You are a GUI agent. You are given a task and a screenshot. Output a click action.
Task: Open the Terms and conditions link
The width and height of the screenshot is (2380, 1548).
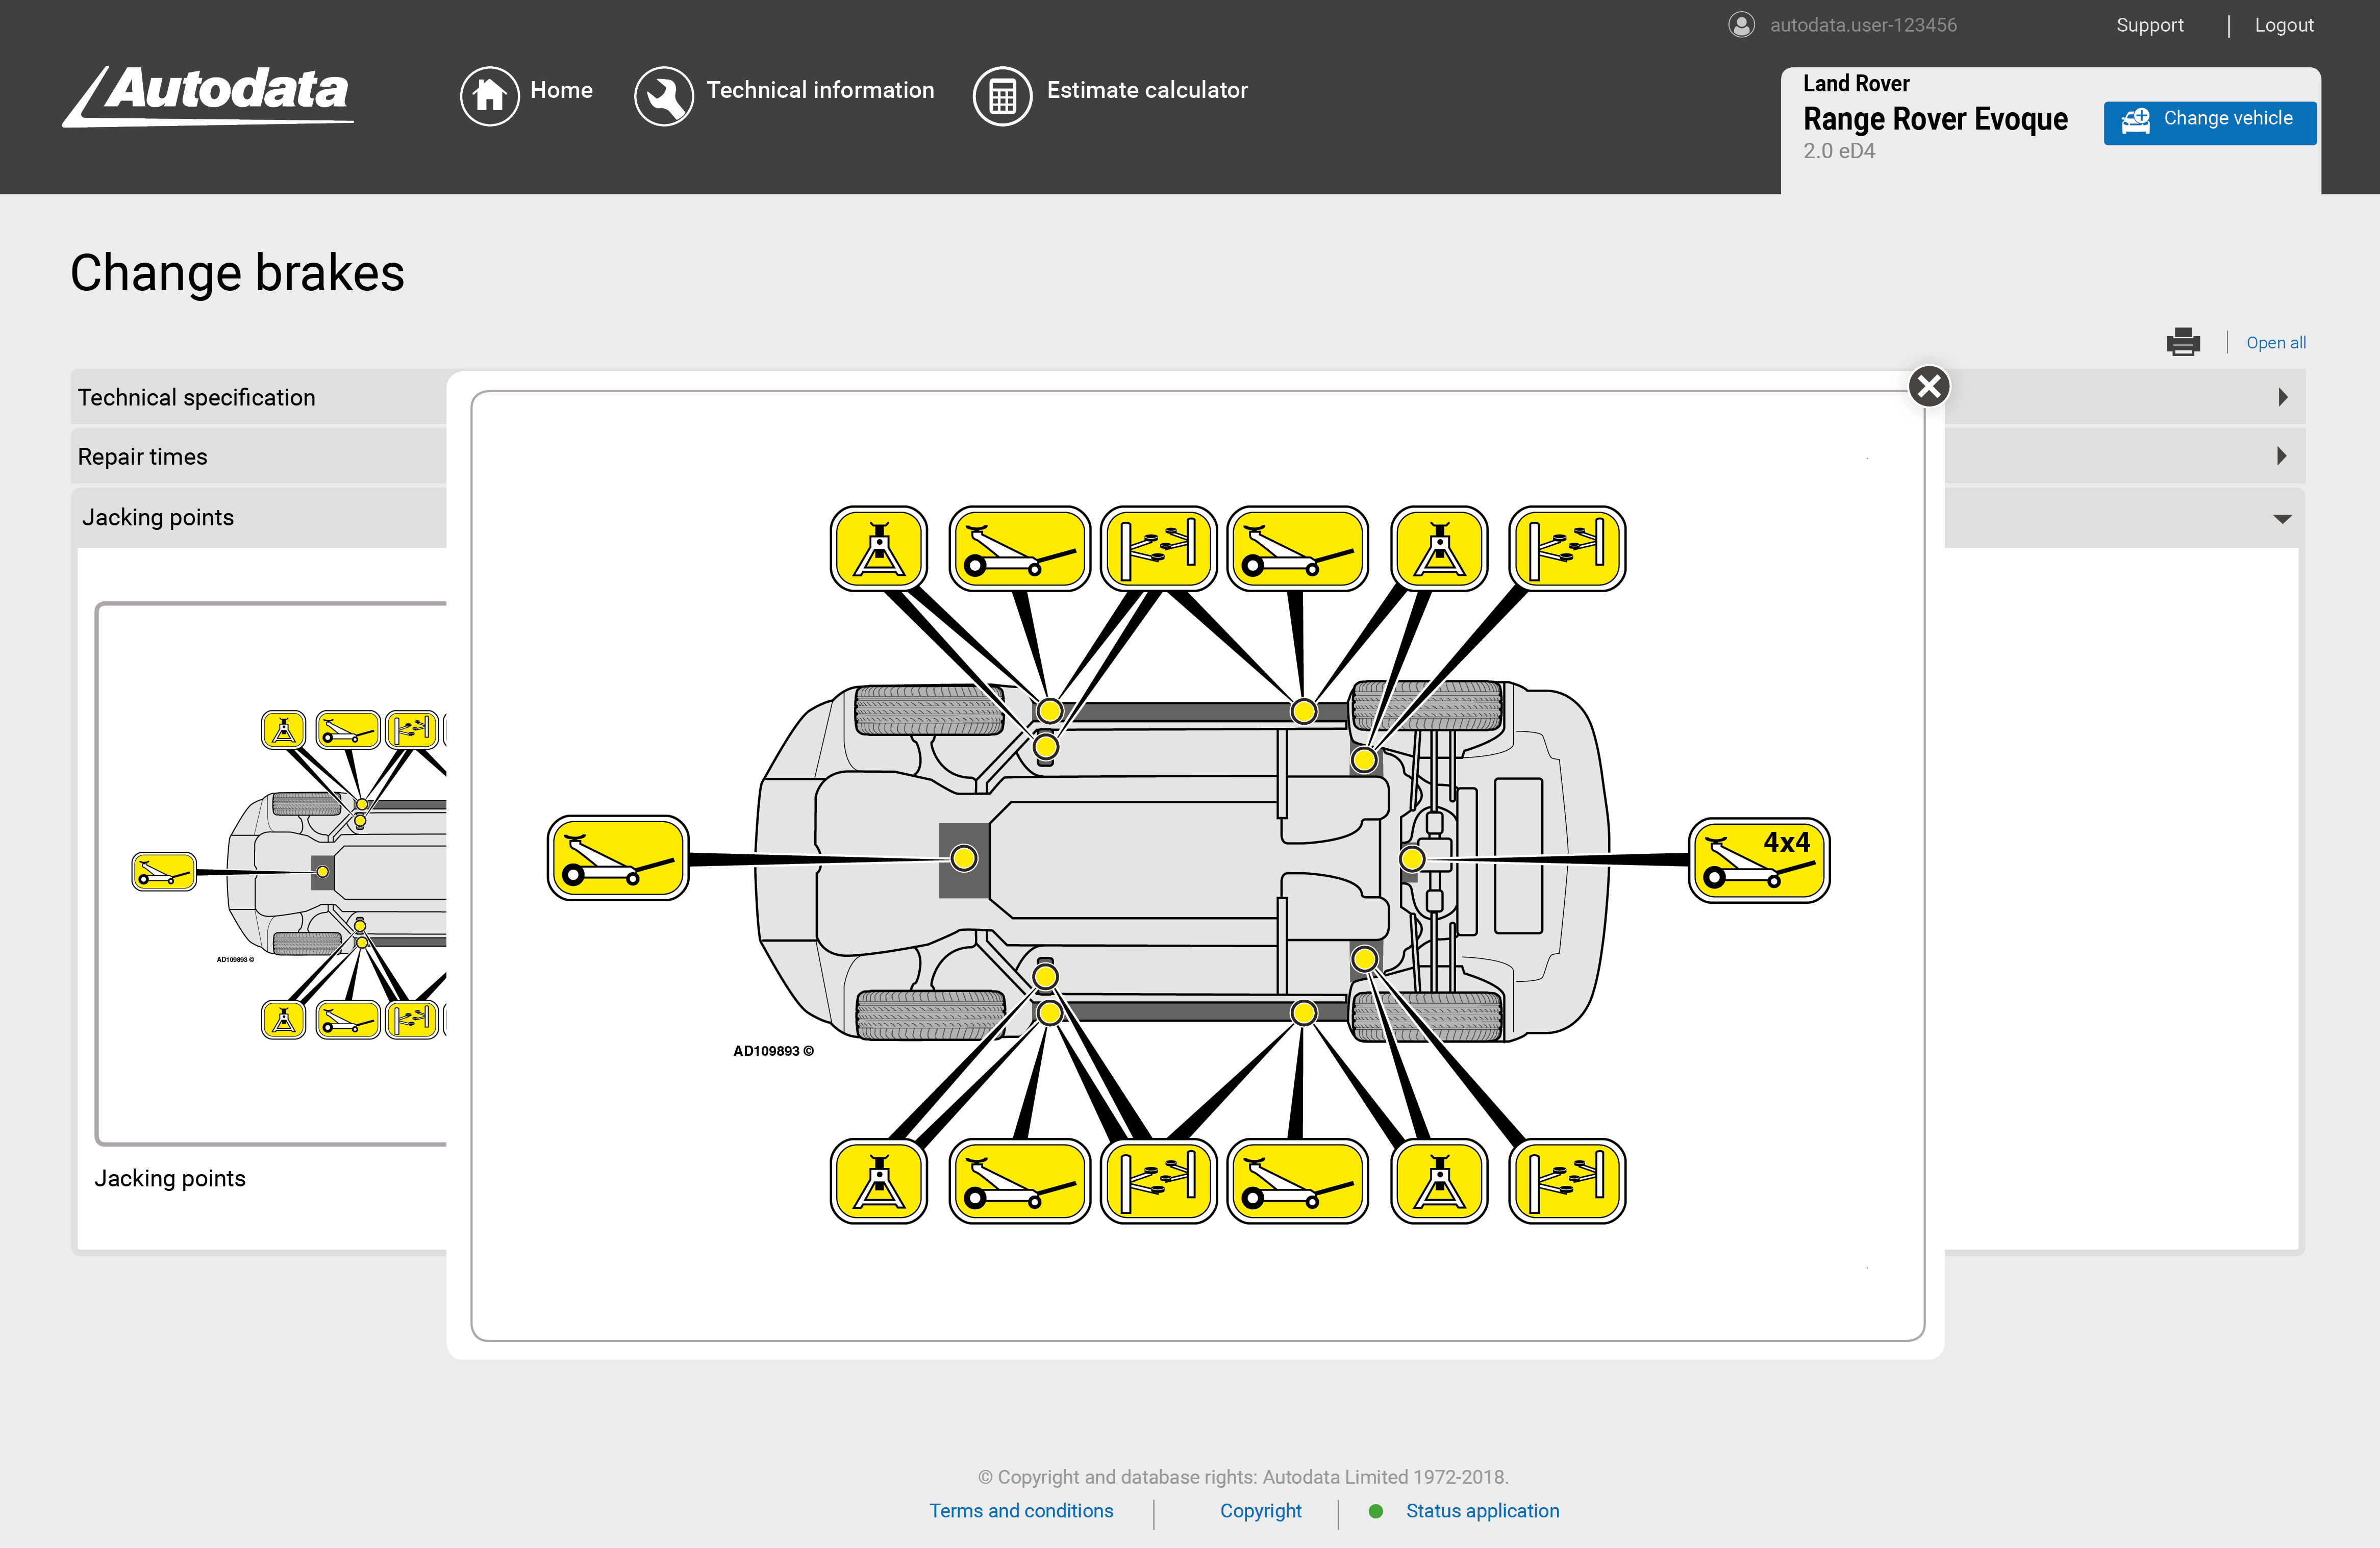[1021, 1511]
